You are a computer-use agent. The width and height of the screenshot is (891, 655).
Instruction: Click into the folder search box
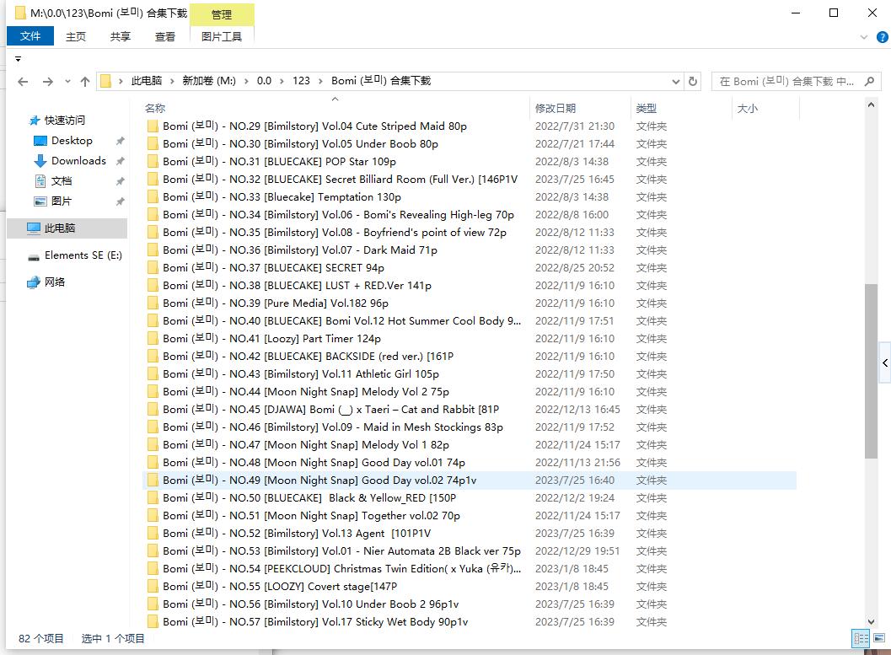[x=787, y=81]
